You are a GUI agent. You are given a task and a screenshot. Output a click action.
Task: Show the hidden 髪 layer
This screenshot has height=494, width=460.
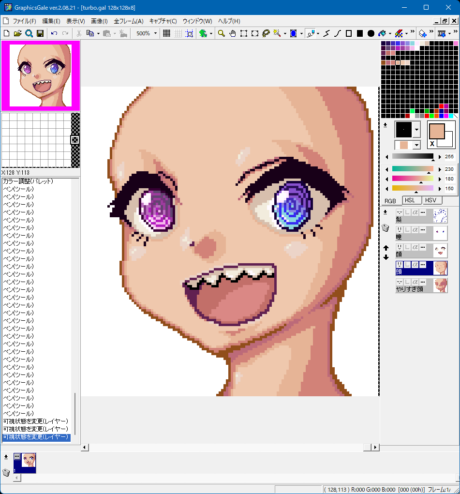(x=400, y=212)
